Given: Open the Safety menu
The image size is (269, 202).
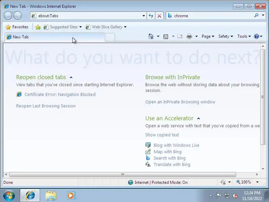Looking at the screenshot, I should point(226,36).
